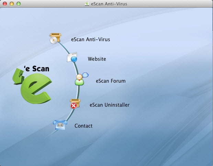Visit the eScan Forum text link
Image resolution: width=213 pixels, height=166 pixels.
tap(111, 81)
